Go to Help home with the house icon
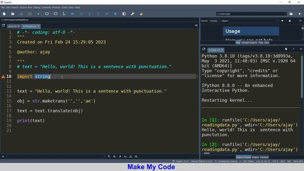This screenshot has width=304, height=171. tap(282, 21)
